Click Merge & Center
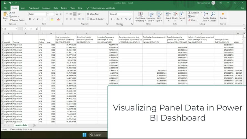Screen dimensions: 247x139 (x=95, y=19)
